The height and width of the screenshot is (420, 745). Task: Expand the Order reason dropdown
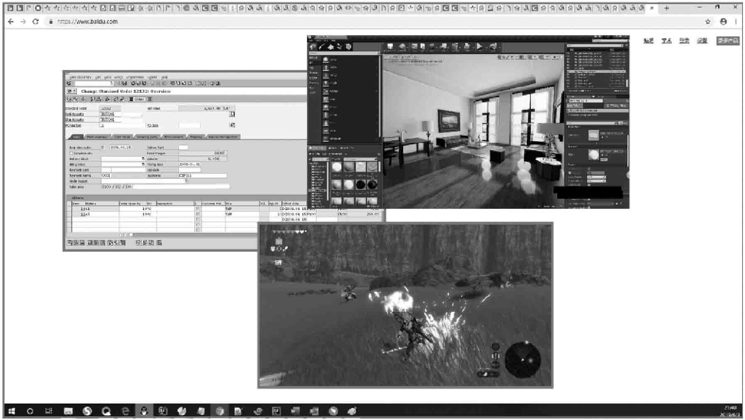pyautogui.click(x=186, y=181)
